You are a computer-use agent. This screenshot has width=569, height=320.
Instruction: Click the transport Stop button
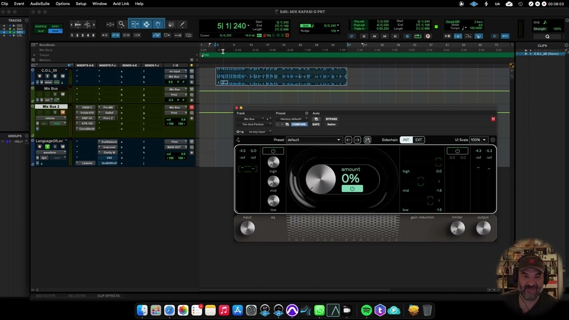point(407,36)
